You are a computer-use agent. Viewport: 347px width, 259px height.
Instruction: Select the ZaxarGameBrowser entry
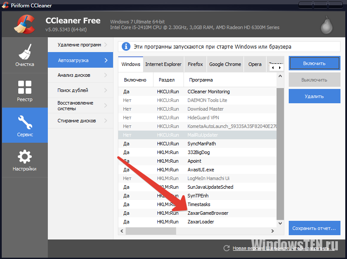pos(197,213)
